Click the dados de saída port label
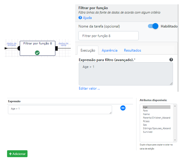 coord(63,44)
